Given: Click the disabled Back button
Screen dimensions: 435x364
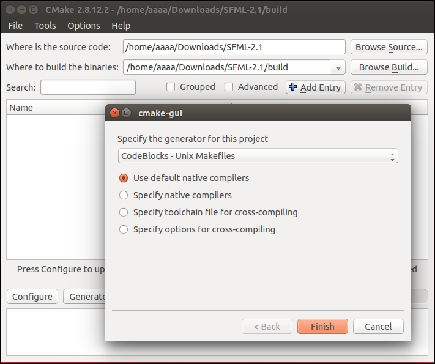Looking at the screenshot, I should coord(267,326).
